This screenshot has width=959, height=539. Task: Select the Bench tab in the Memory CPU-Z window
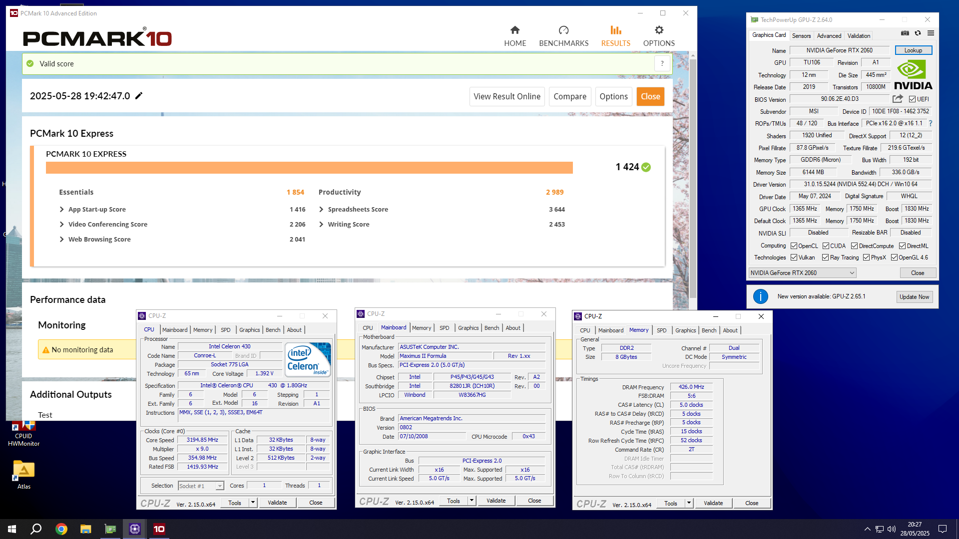tap(709, 330)
